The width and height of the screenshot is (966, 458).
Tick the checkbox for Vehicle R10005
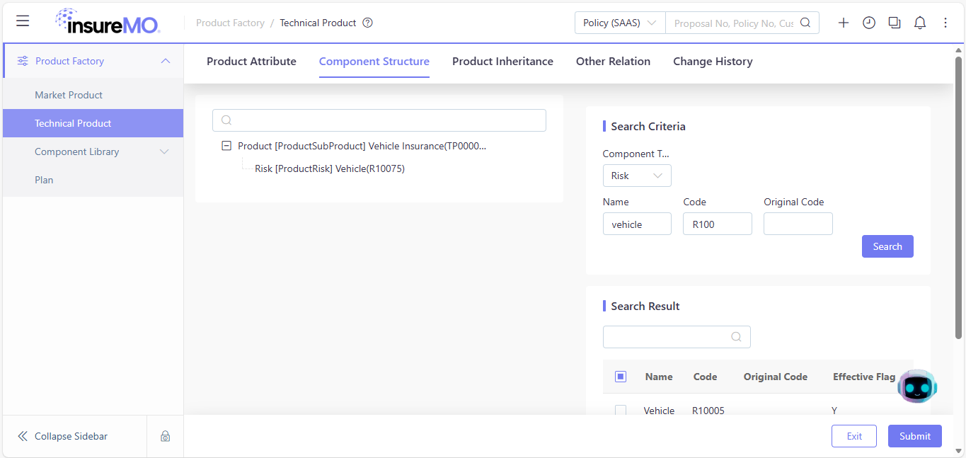tap(621, 411)
